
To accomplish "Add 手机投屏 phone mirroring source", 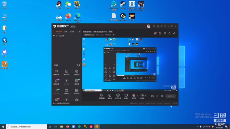I will [x=118, y=96].
